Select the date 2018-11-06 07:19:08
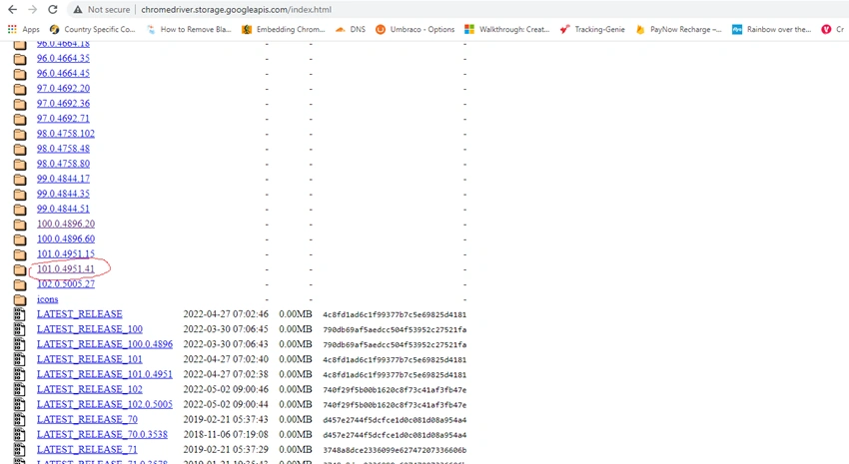849x464 pixels. [226, 434]
